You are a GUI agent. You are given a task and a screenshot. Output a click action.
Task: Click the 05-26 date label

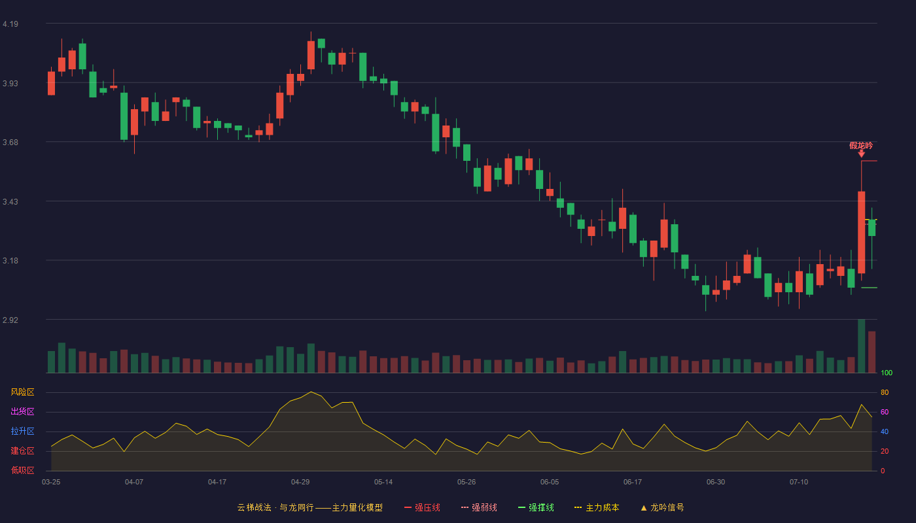point(467,482)
